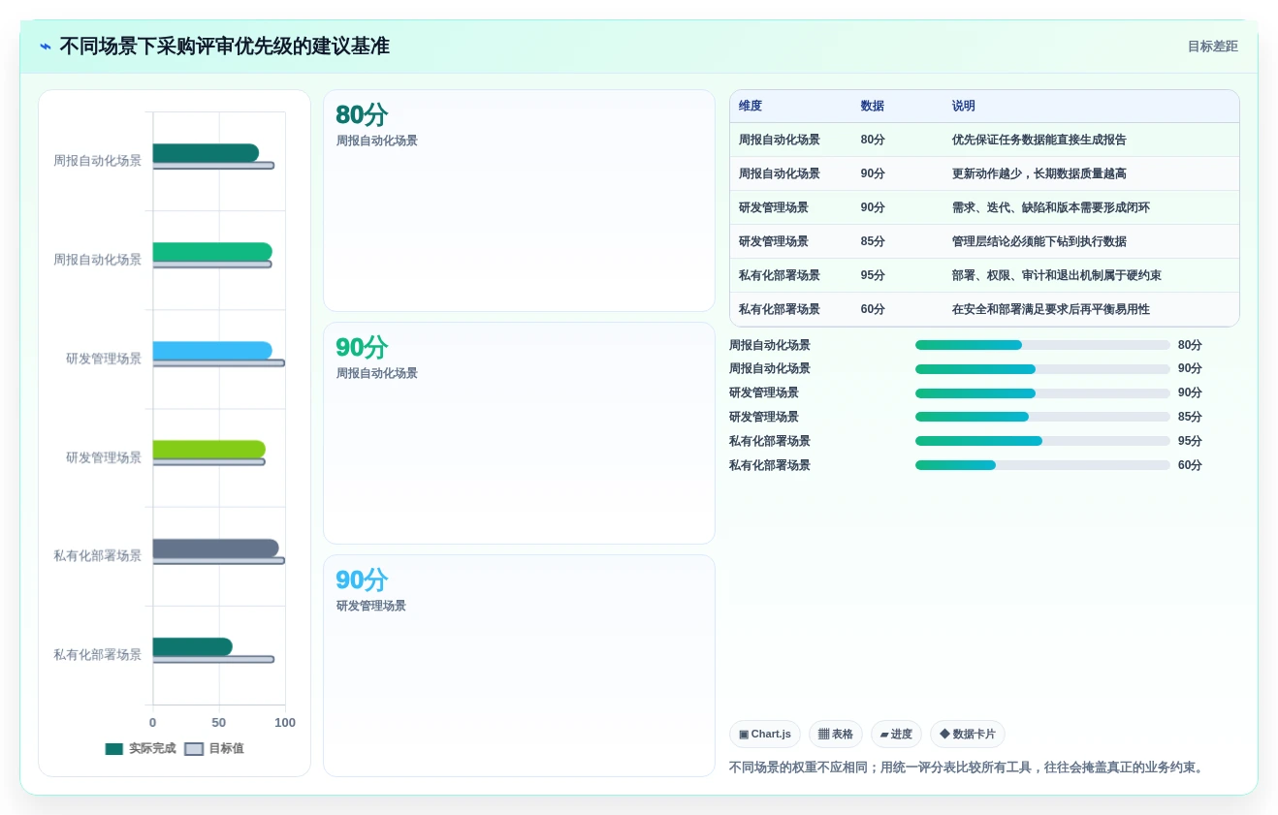Click the lightning icon beside the page title

[x=46, y=47]
